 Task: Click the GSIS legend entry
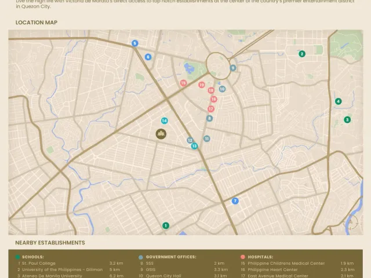click(x=151, y=270)
